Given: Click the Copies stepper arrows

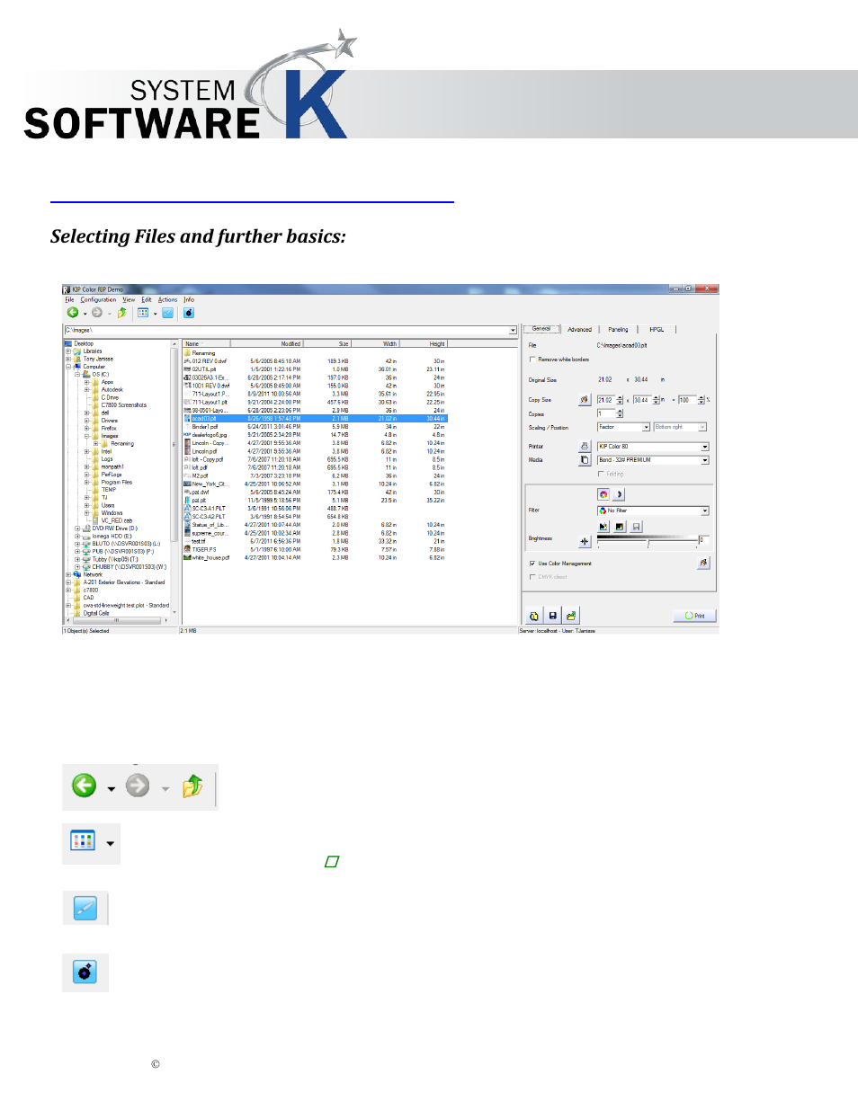Looking at the screenshot, I should coord(620,413).
